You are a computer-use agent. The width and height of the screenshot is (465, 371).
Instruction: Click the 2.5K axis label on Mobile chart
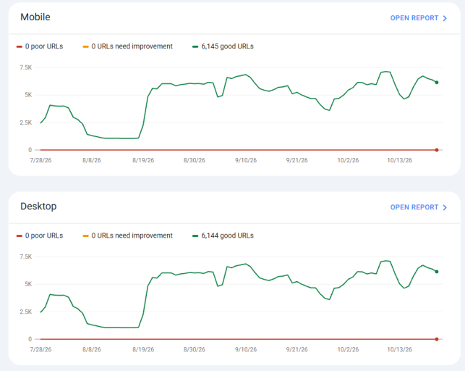26,122
